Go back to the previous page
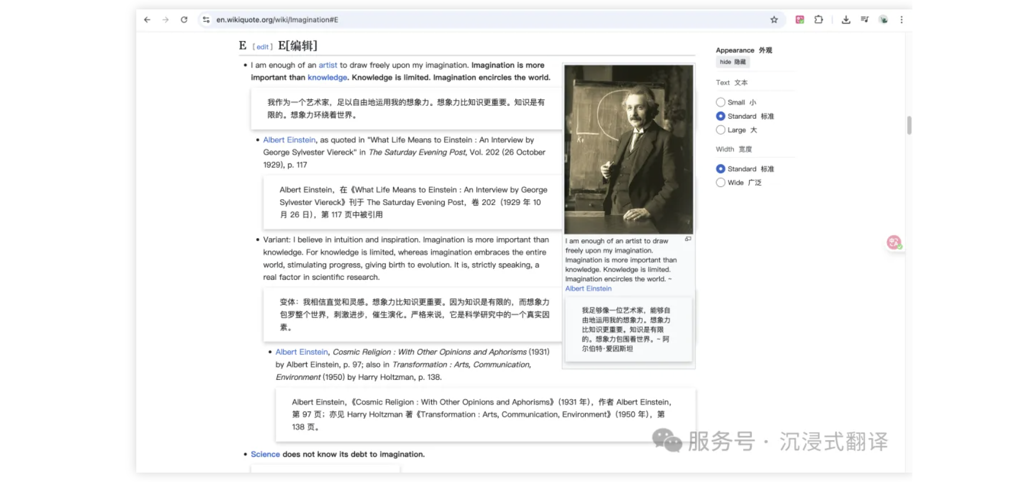This screenshot has width=1034, height=482. pyautogui.click(x=147, y=19)
